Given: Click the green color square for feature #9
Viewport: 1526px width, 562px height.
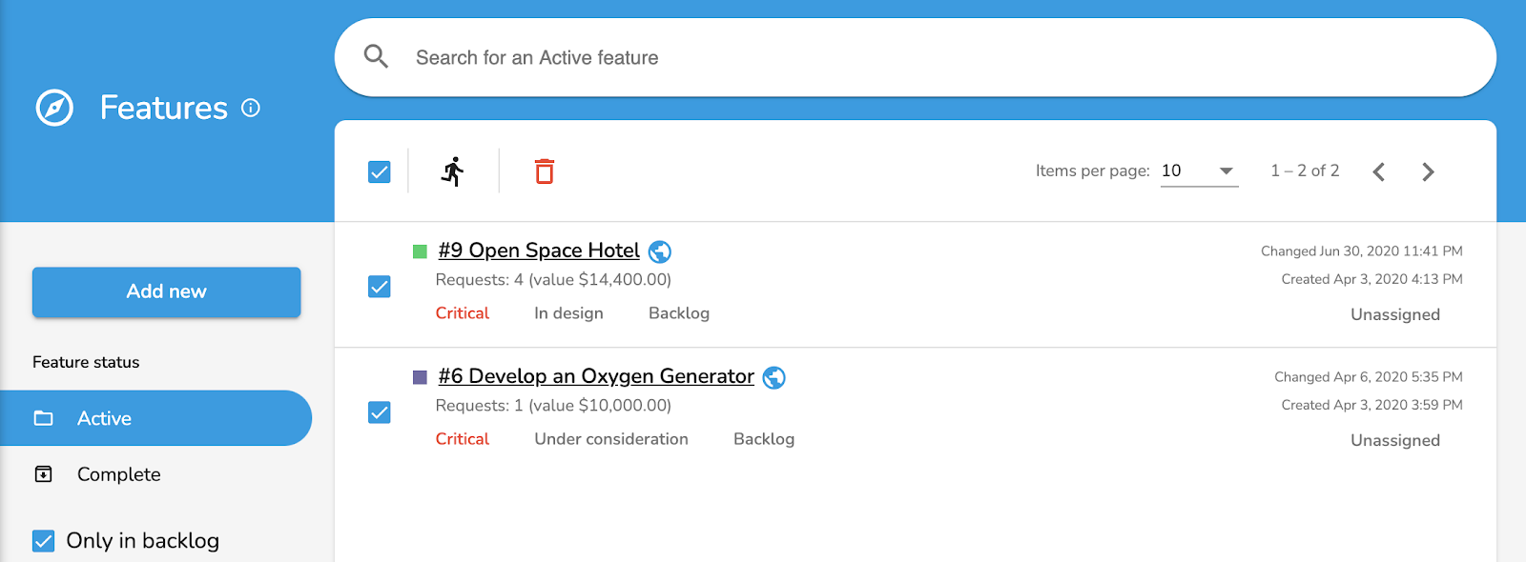Looking at the screenshot, I should tap(420, 251).
